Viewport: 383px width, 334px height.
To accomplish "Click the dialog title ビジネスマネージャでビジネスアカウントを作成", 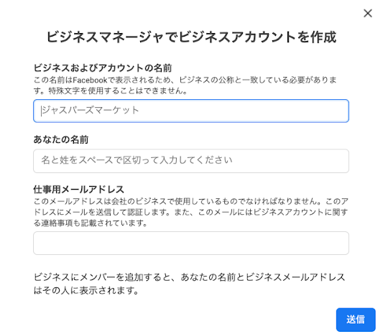I will 191,37.
